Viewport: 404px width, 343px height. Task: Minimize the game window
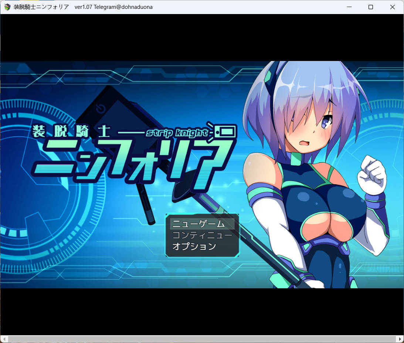click(x=349, y=7)
